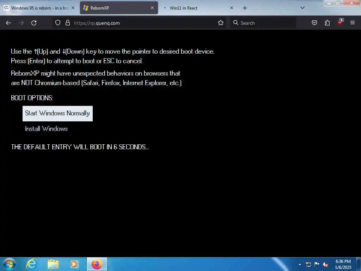Open the uBlock extension icon with badge
This screenshot has width=361, height=271.
tap(340, 22)
